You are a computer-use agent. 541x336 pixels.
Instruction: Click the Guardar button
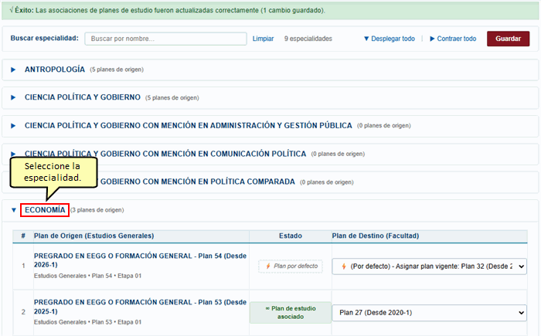508,39
